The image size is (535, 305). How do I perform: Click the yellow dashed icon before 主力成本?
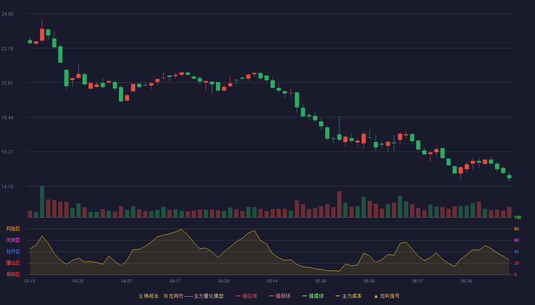coord(337,296)
